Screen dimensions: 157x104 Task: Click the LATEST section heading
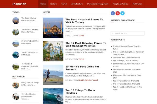pos(47,12)
